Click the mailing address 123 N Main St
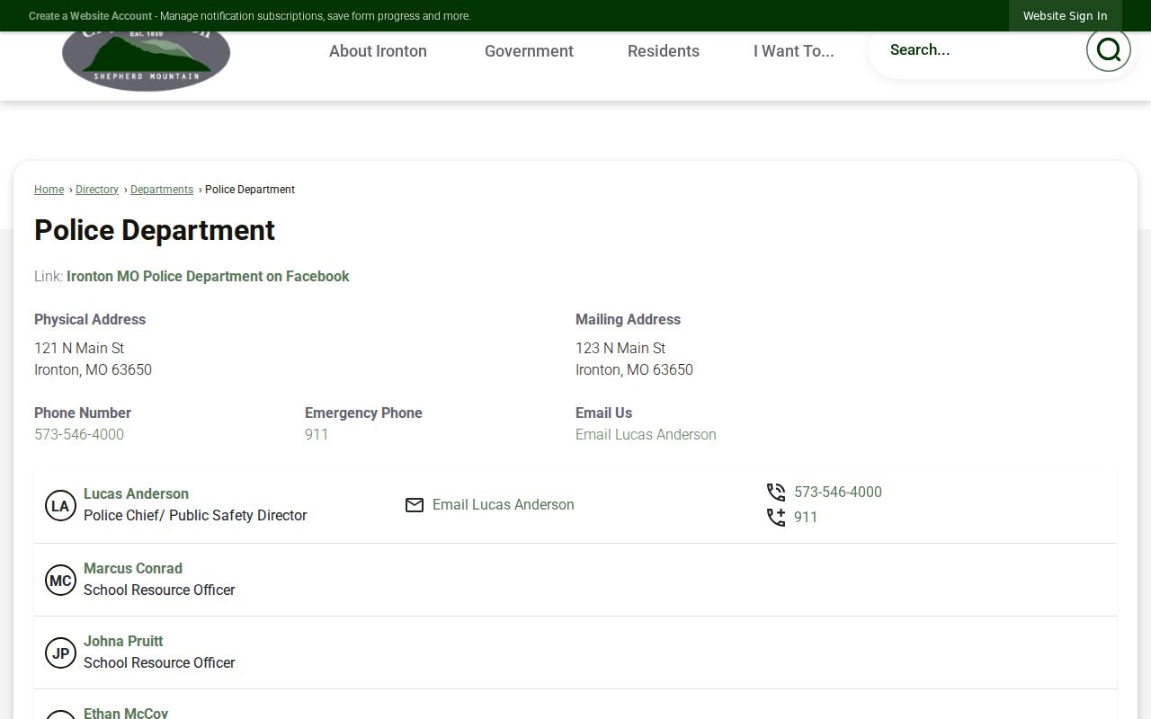This screenshot has height=719, width=1151. (x=620, y=349)
